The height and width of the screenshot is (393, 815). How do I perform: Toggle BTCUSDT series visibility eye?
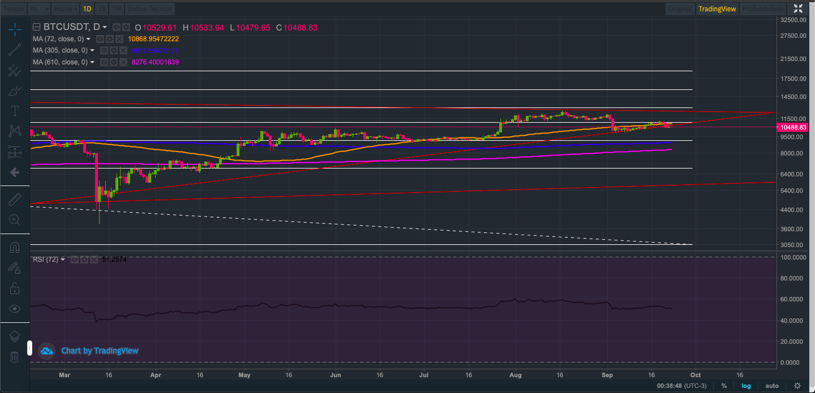tap(117, 27)
